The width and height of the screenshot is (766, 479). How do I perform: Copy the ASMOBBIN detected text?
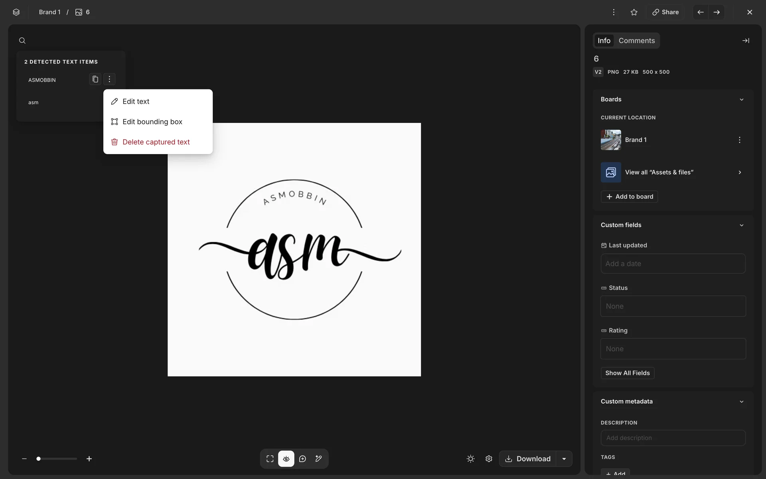pos(95,79)
